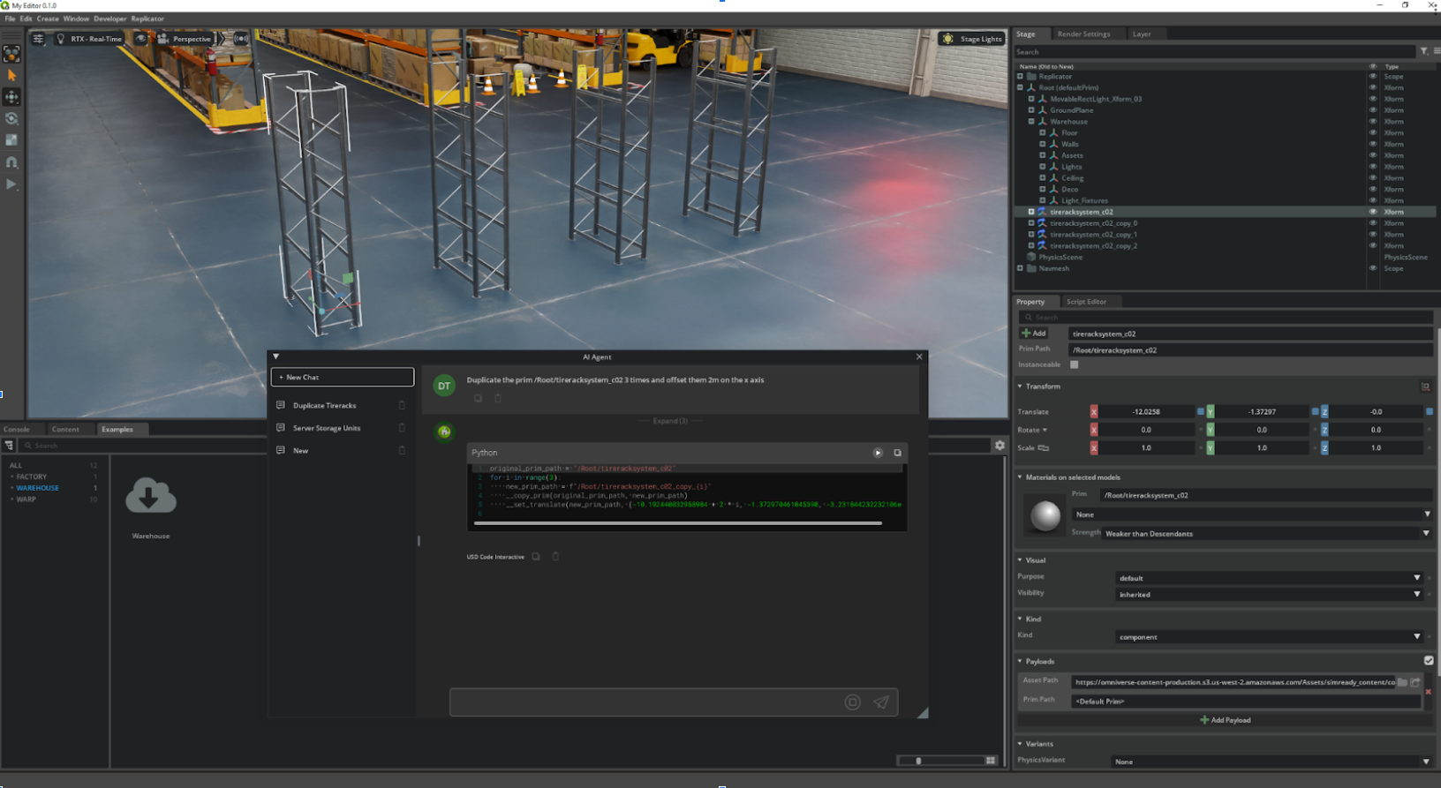Screen dimensions: 1441x788
Task: Activate the Move tool in left toolbar
Action: tap(11, 97)
